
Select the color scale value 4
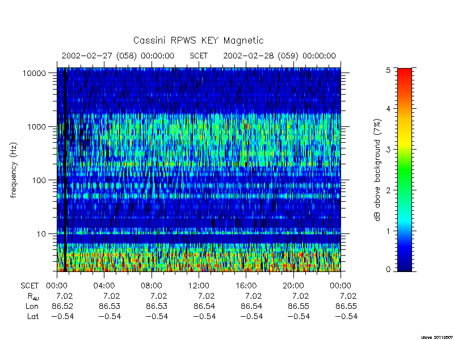(388, 109)
